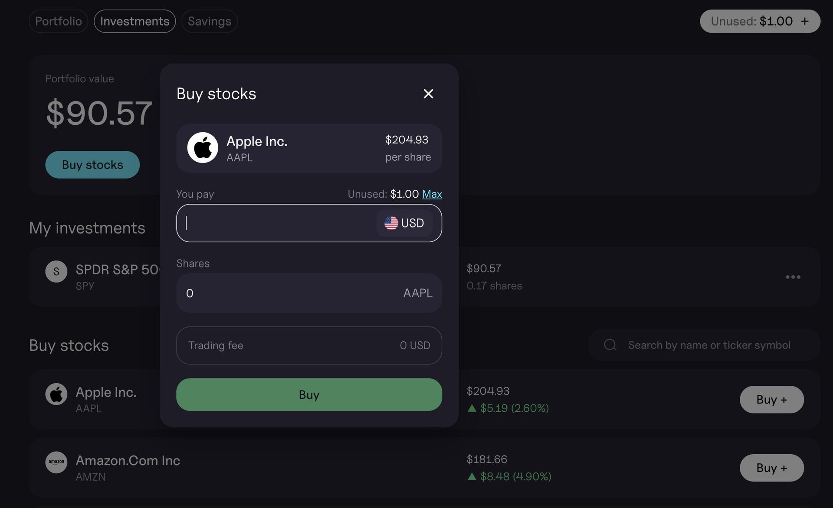The image size is (833, 508).
Task: Select the Investments tab
Action: 134,21
